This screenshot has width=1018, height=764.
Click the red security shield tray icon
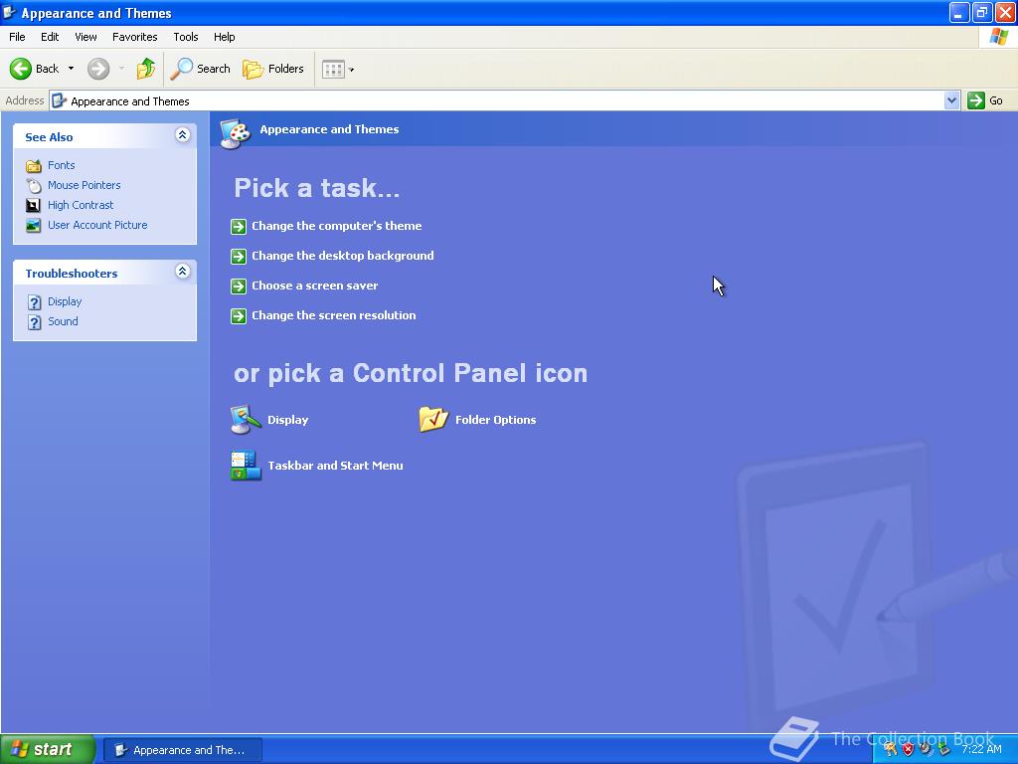908,749
